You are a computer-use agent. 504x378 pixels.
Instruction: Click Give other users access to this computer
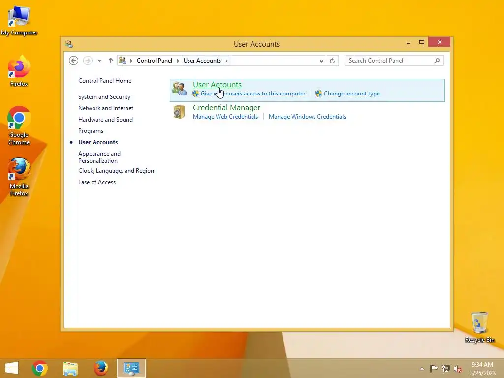pyautogui.click(x=253, y=94)
